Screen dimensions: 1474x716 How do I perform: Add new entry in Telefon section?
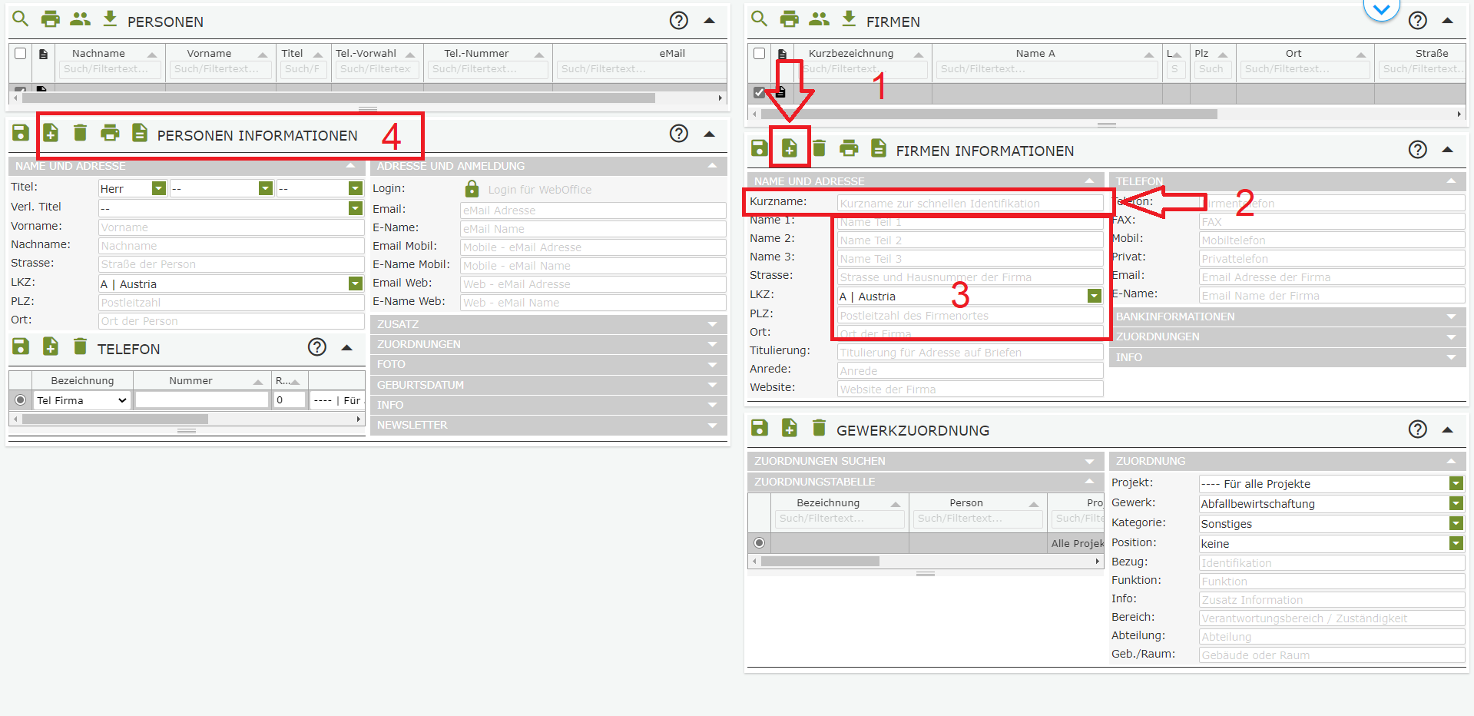51,346
